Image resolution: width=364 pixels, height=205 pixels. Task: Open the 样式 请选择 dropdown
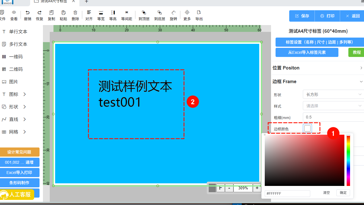333,106
